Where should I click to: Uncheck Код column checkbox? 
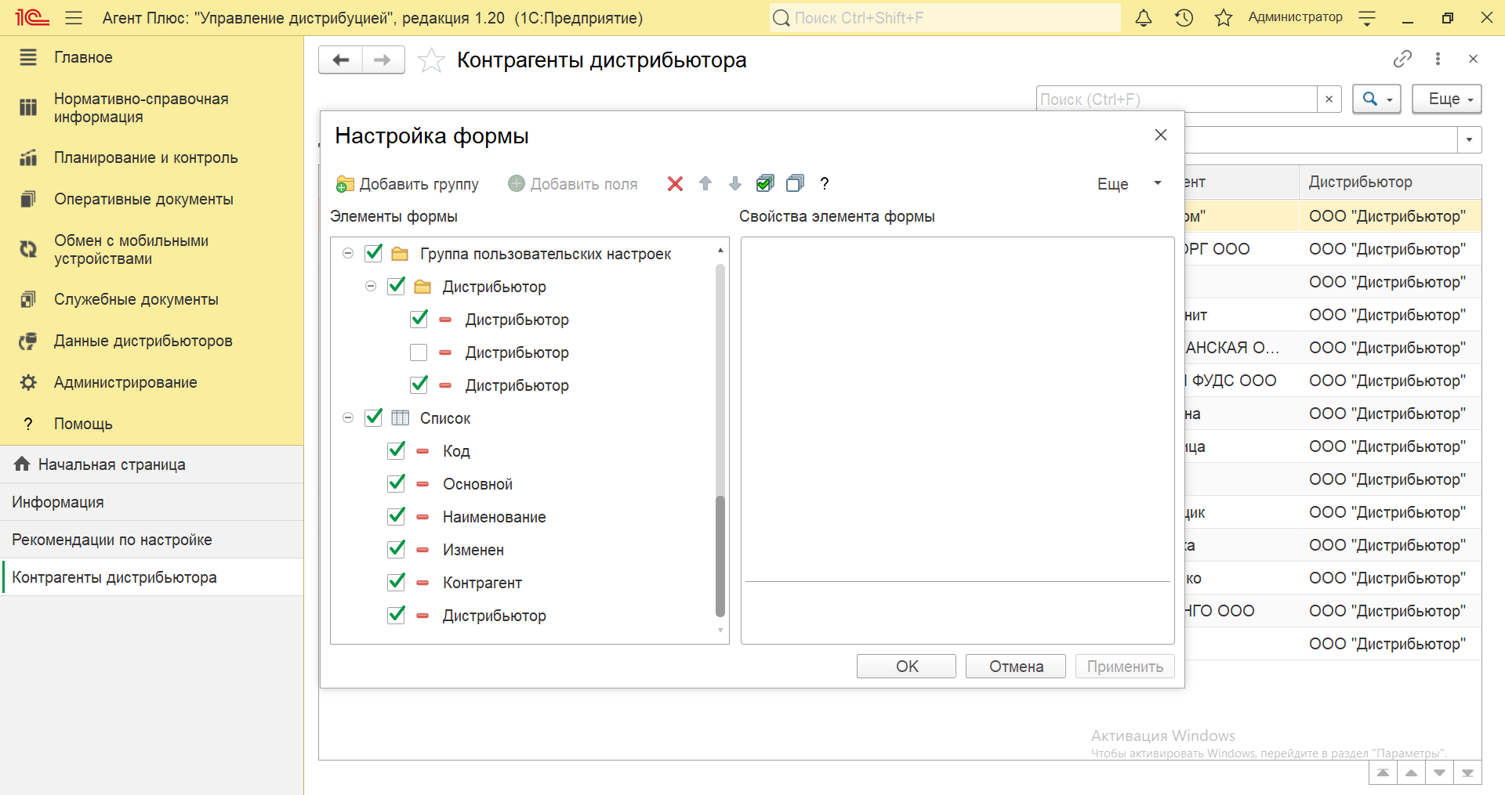pos(397,450)
